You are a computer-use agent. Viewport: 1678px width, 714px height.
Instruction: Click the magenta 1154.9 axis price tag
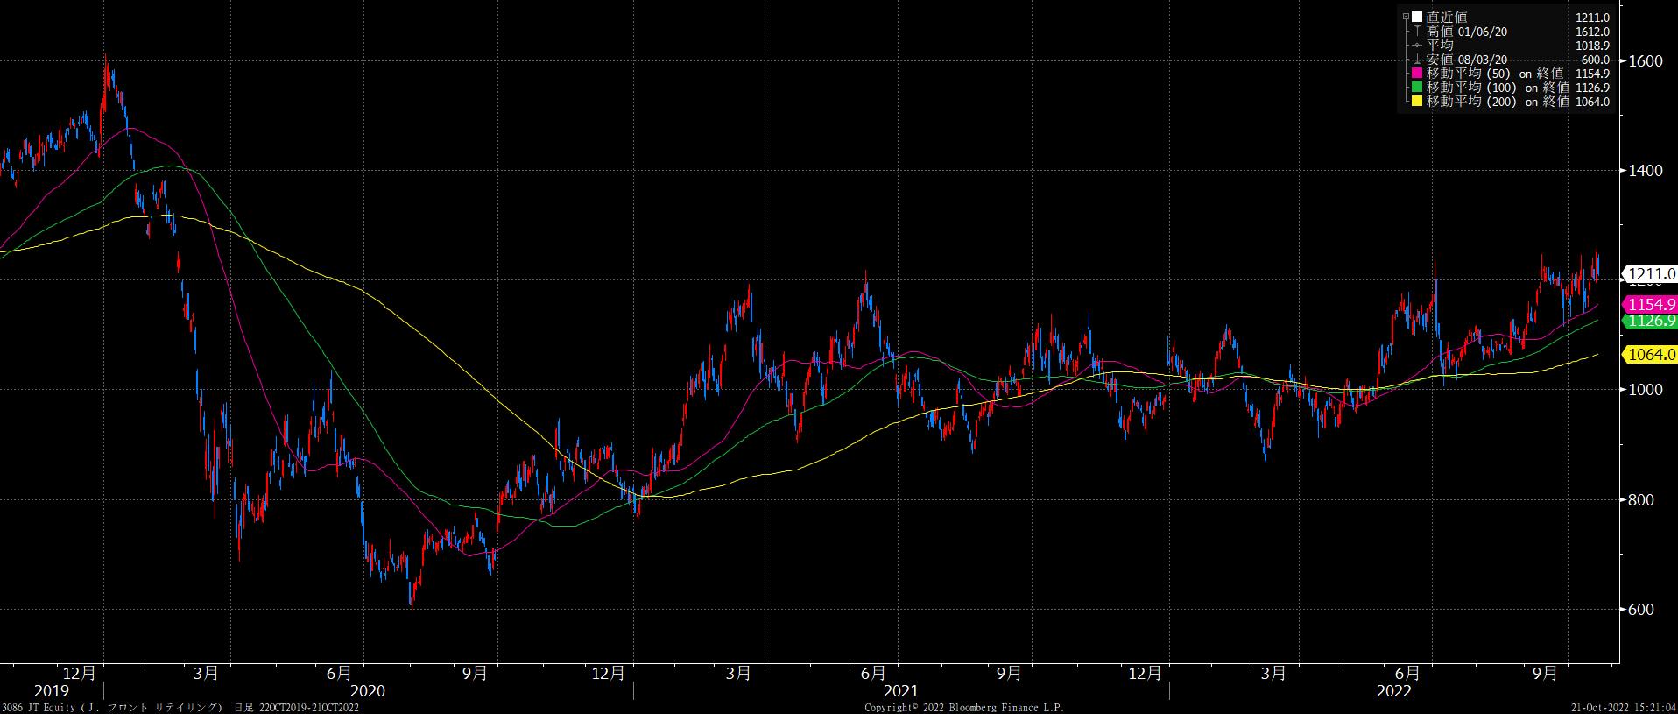pos(1651,305)
